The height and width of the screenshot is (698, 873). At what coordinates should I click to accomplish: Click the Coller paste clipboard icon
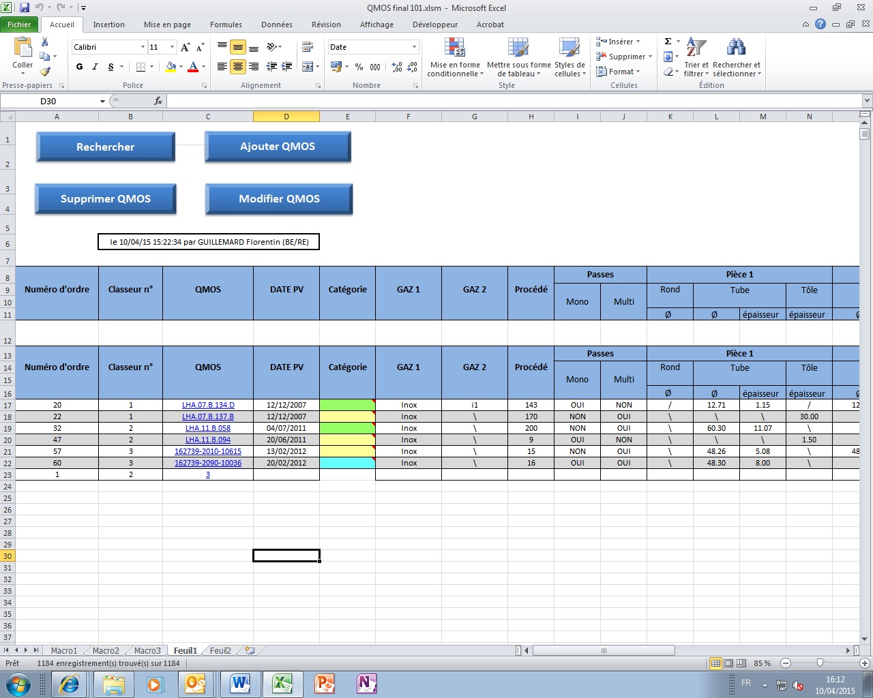(x=23, y=48)
